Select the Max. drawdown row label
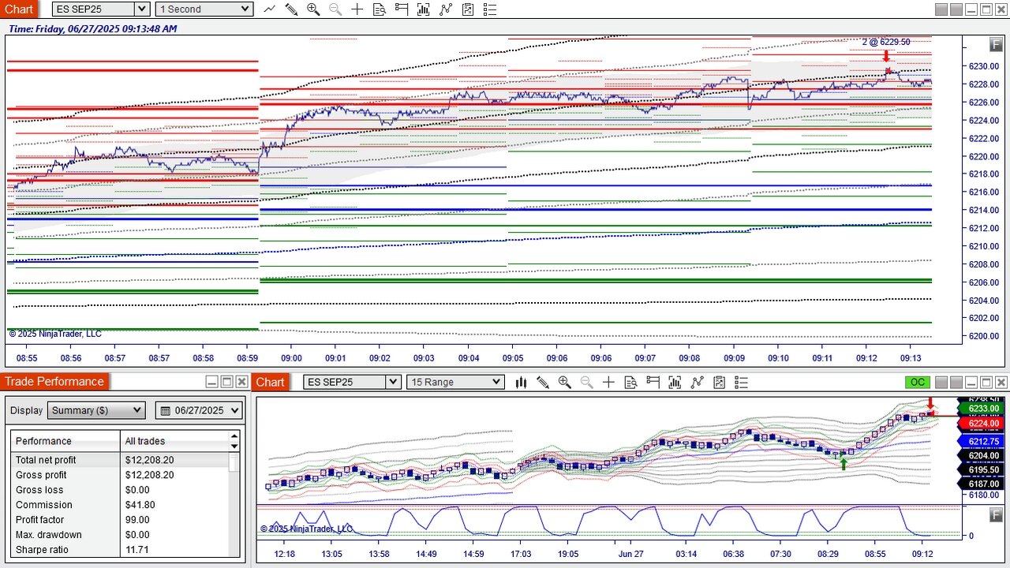This screenshot has width=1010, height=568. click(x=49, y=535)
